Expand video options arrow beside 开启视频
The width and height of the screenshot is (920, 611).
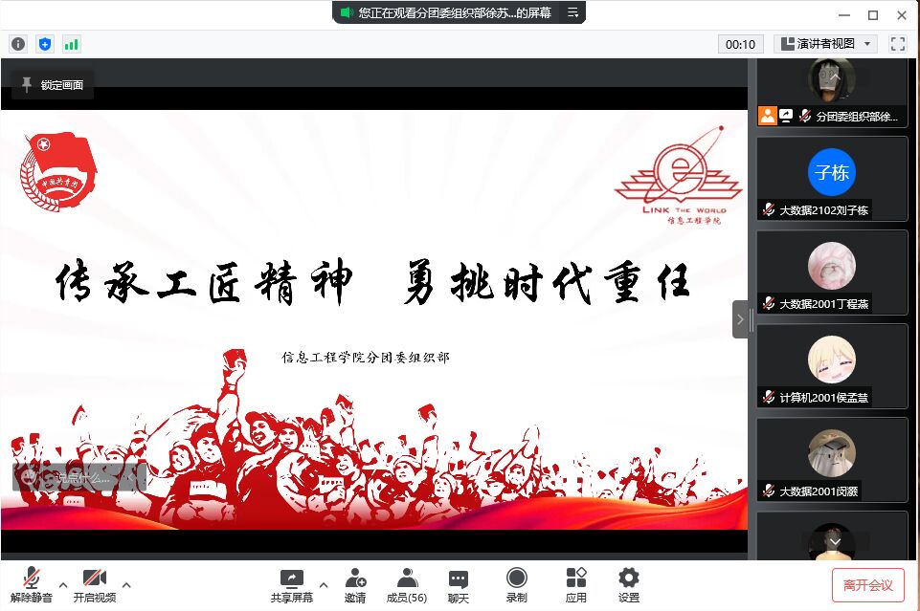point(126,584)
